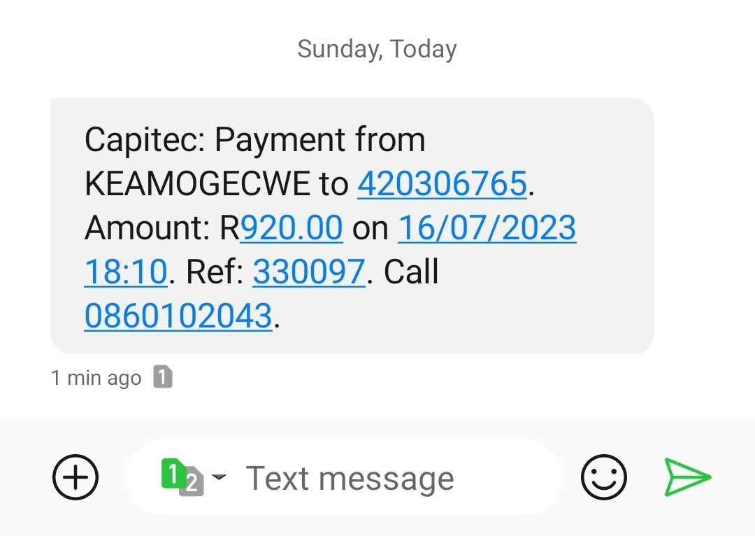Open the account number 420306765 link
This screenshot has height=536, width=755.
pos(442,183)
